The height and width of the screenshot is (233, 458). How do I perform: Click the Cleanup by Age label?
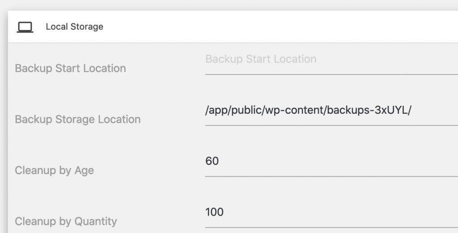click(54, 171)
